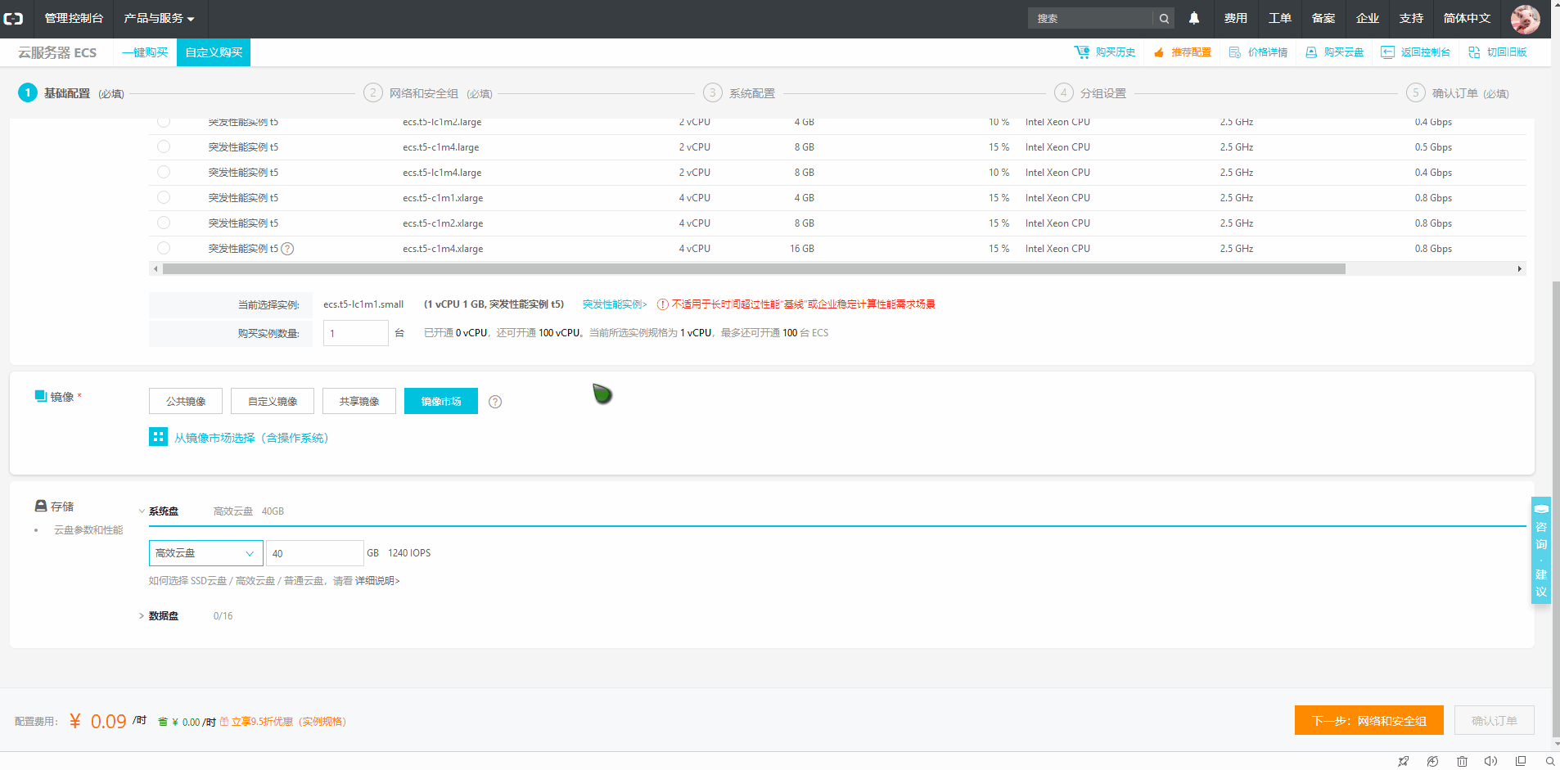Click the left arrow of the horizontal scrollbar

click(x=156, y=268)
